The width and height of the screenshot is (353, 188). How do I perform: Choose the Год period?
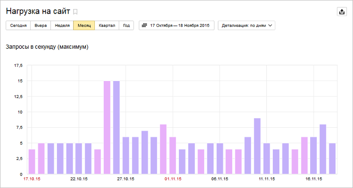[126, 25]
